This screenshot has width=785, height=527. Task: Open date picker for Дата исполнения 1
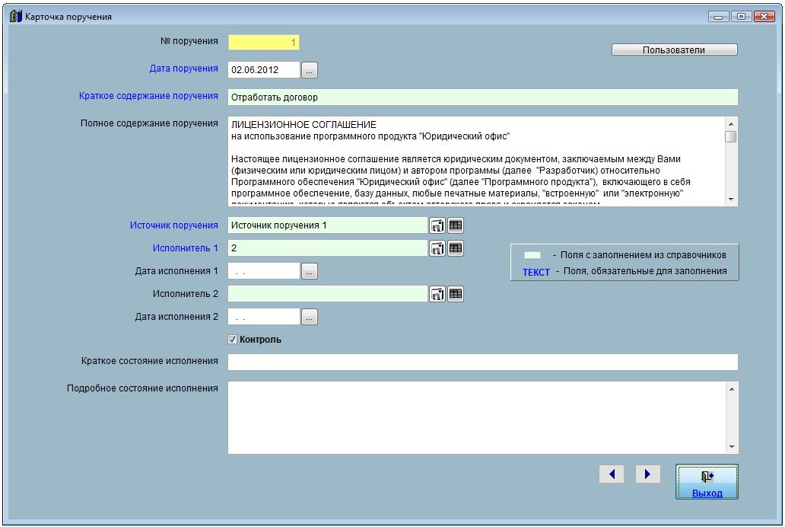point(310,271)
